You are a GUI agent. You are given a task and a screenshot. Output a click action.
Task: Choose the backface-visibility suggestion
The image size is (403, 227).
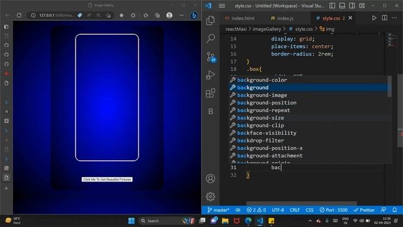pos(309,133)
